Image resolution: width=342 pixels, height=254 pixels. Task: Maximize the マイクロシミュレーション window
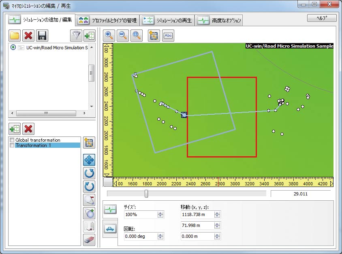pyautogui.click(x=314, y=4)
